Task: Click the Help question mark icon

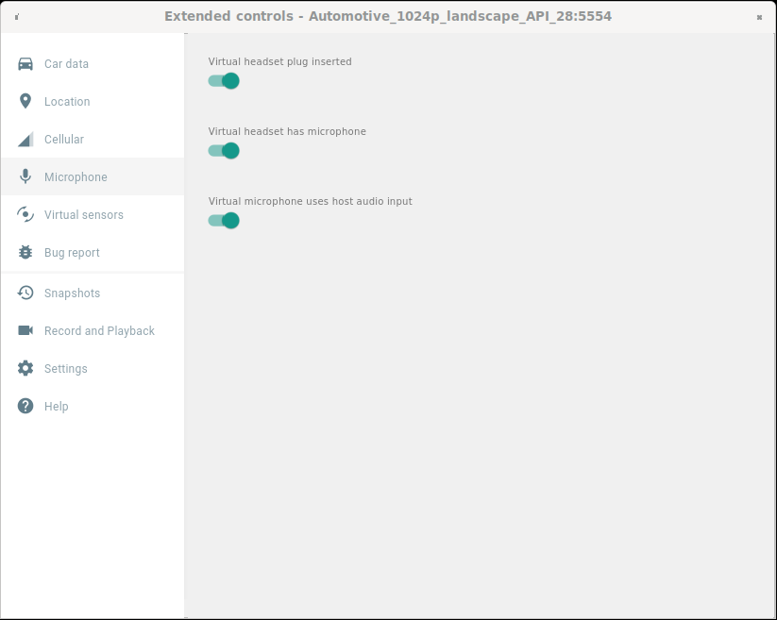Action: pyautogui.click(x=25, y=406)
